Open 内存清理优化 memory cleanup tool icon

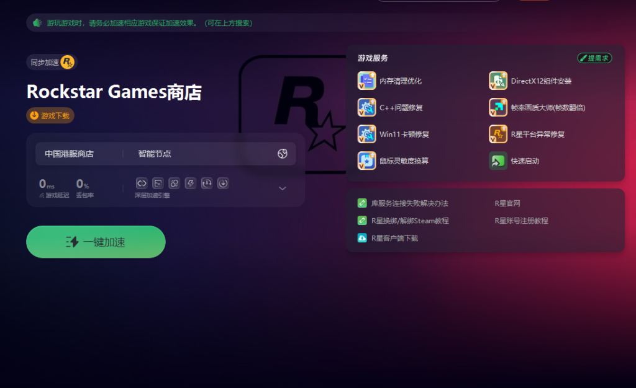coord(367,81)
